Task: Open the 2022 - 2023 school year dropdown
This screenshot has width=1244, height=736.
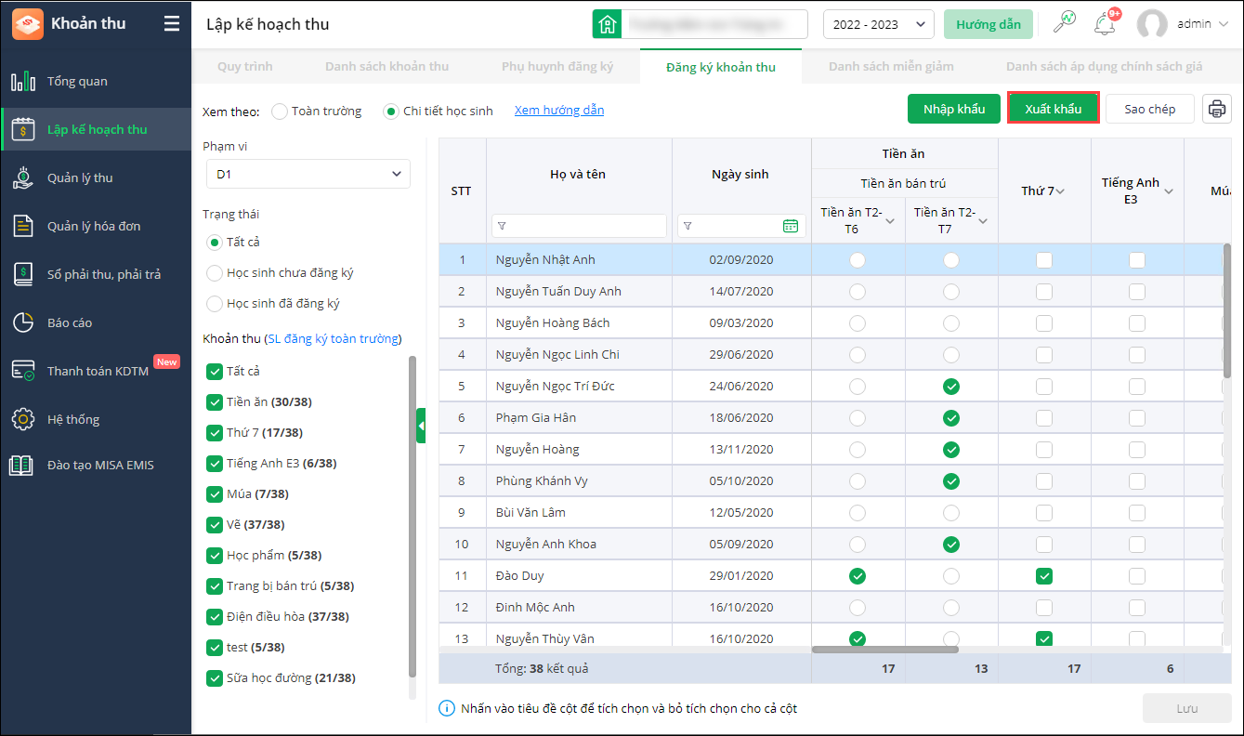Action: point(878,25)
